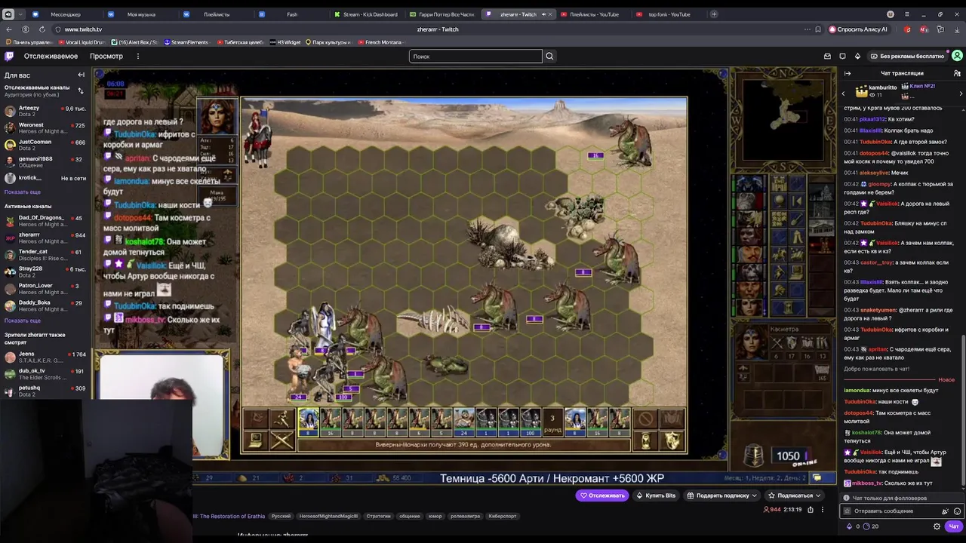Viewport: 966px width, 543px height.
Task: Click the browser back arrow
Action: pos(9,29)
